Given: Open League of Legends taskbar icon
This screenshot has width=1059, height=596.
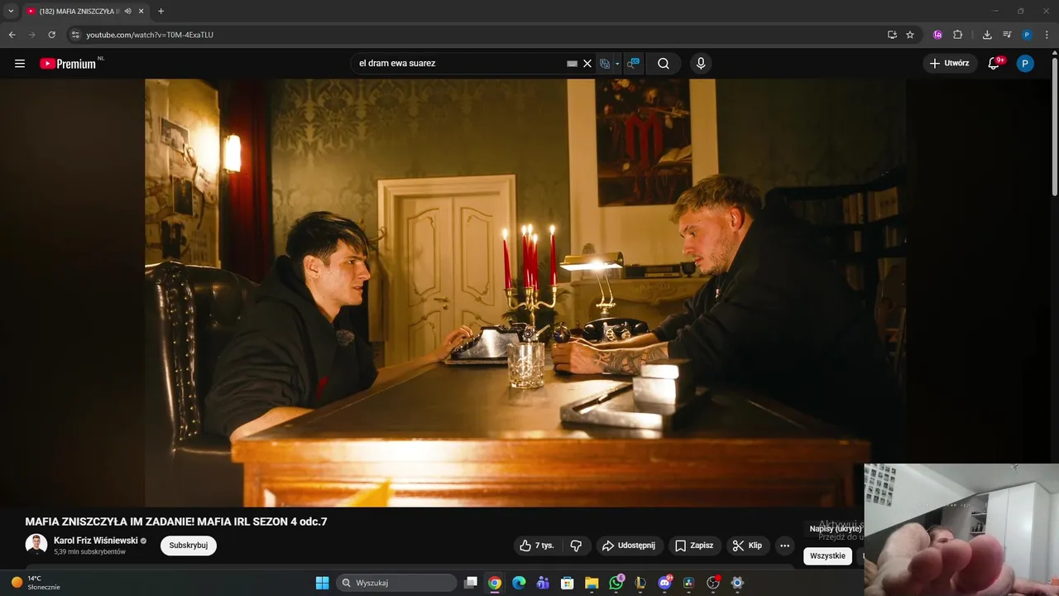Looking at the screenshot, I should 640,583.
